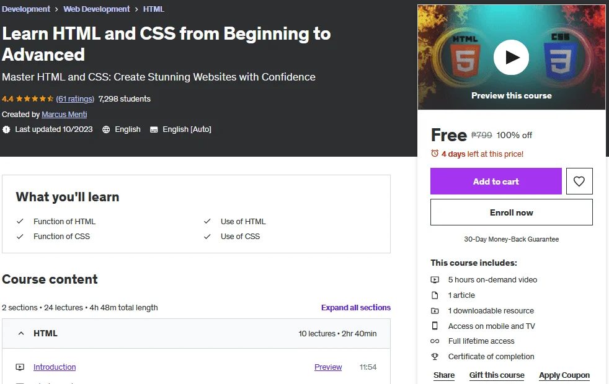Click the 'Last updated 10/2023' text
The width and height of the screenshot is (609, 384).
coord(54,129)
